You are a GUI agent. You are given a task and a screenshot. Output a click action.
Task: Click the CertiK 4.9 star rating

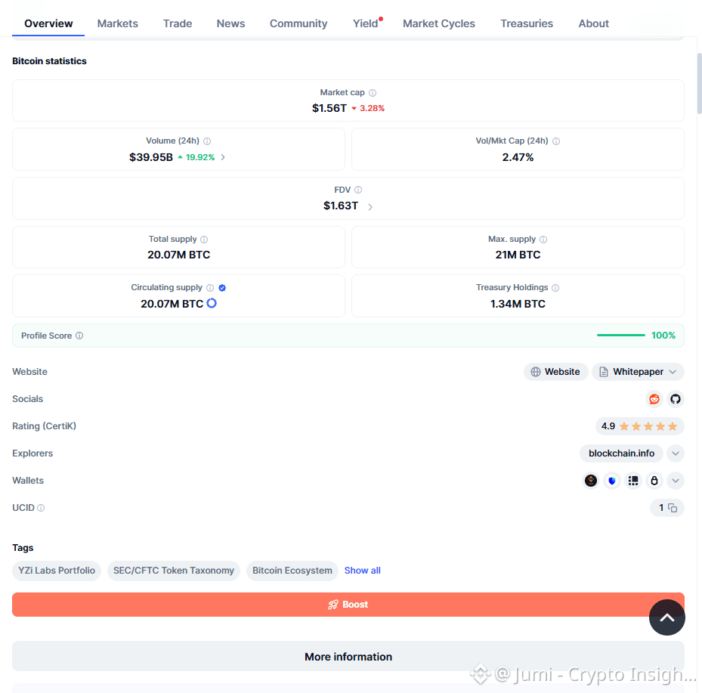click(639, 426)
